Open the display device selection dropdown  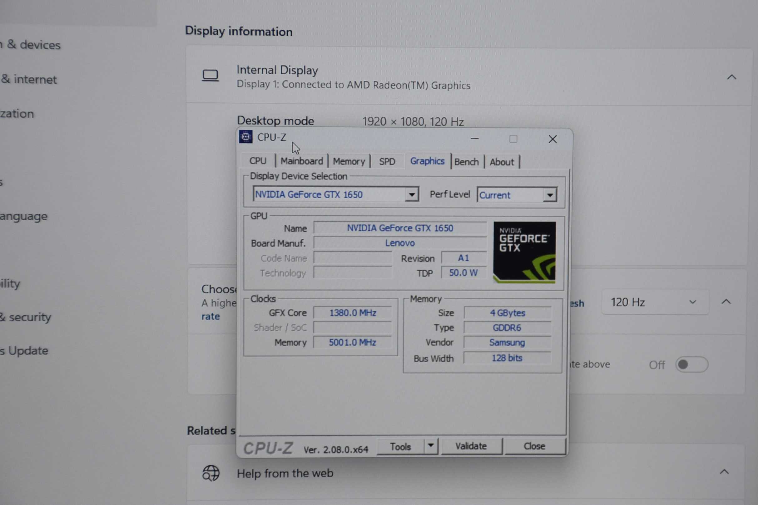point(412,194)
